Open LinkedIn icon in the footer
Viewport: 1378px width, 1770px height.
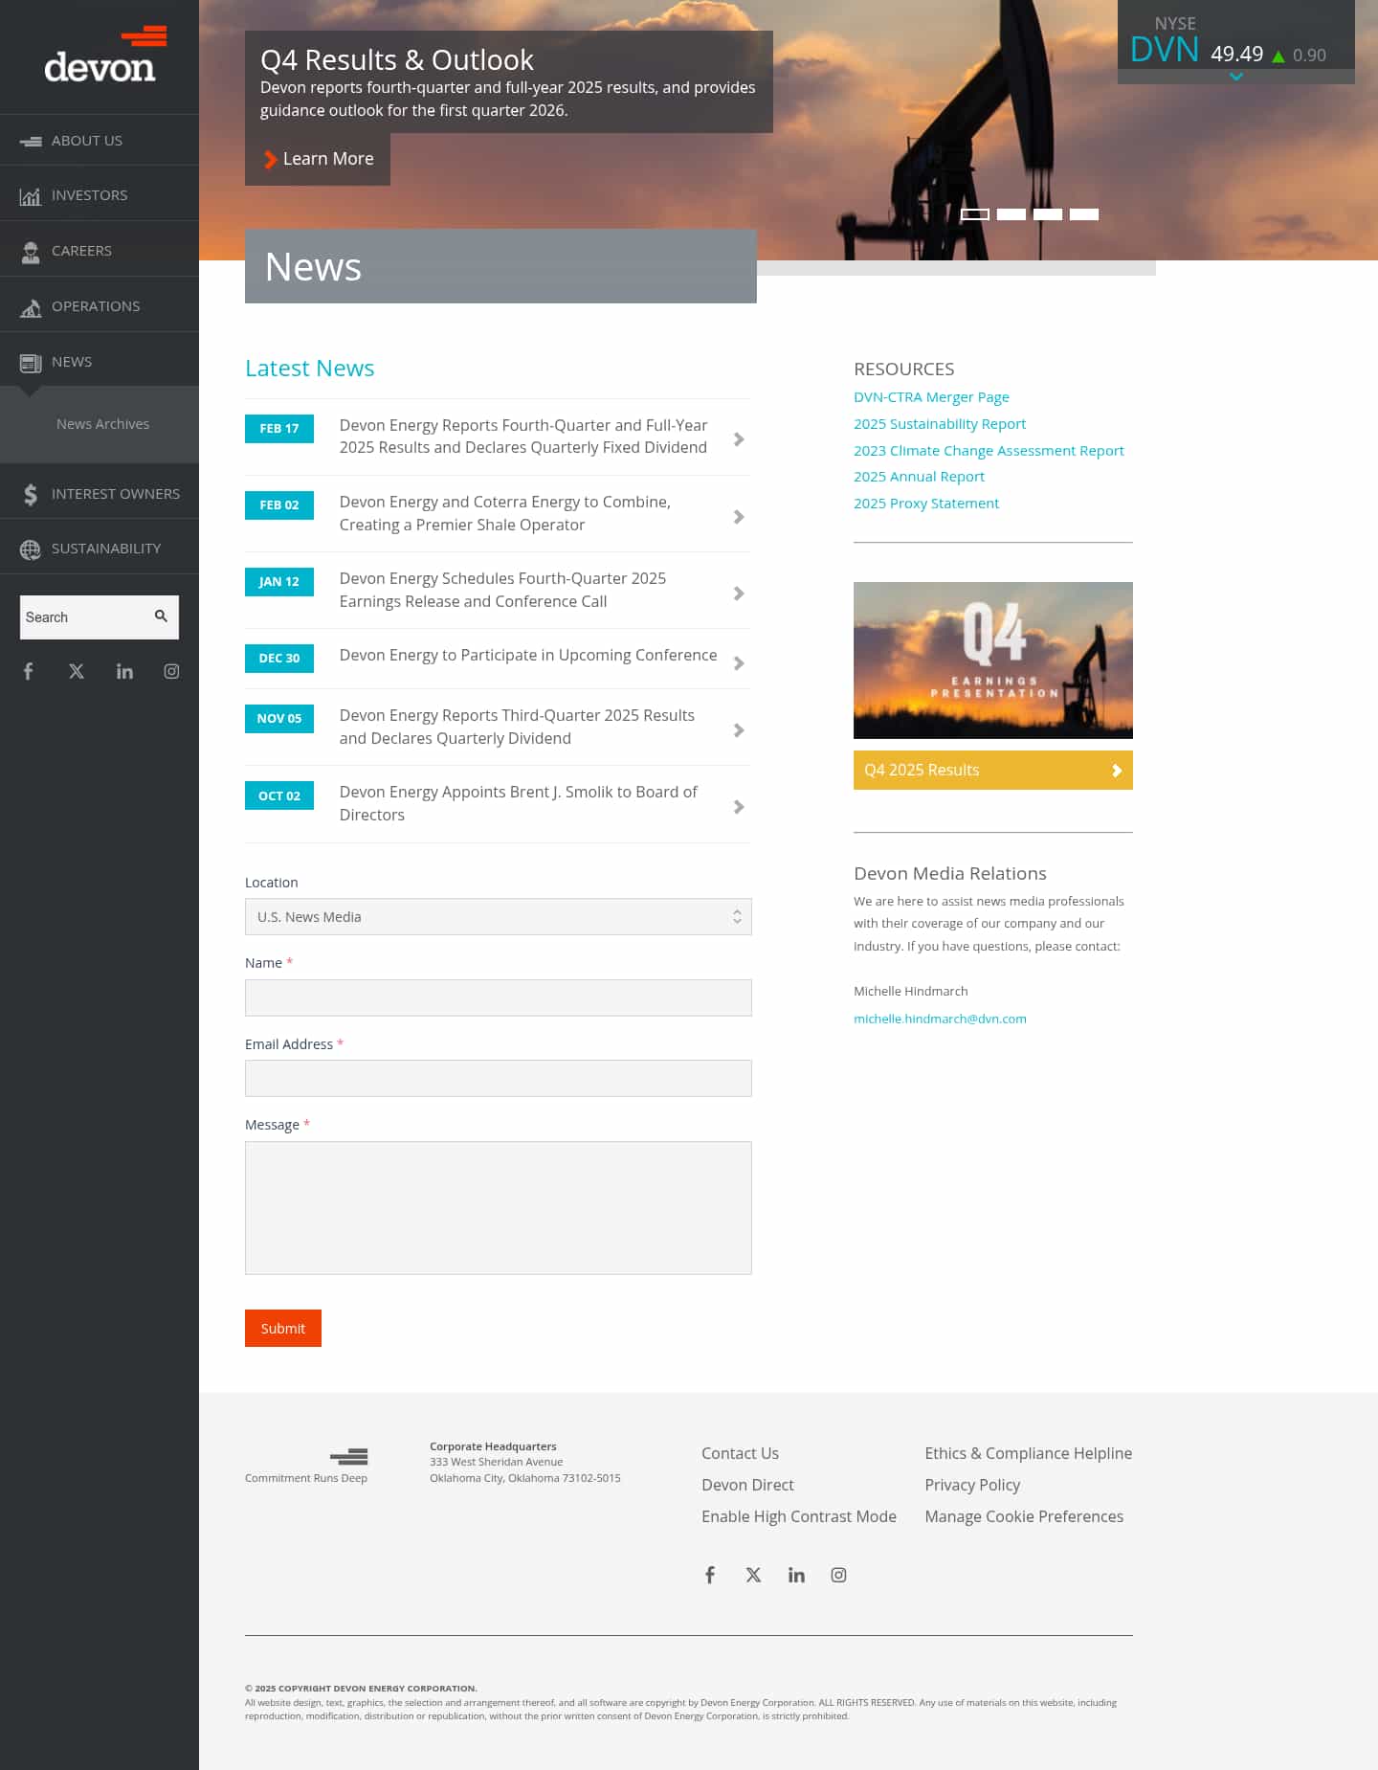coord(796,1575)
